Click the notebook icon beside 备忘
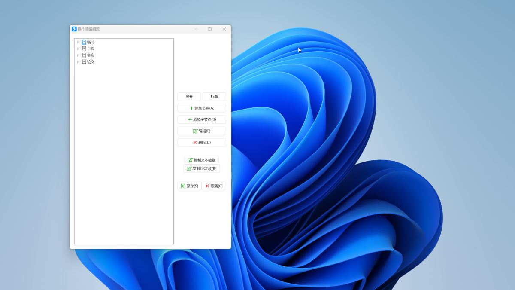The width and height of the screenshot is (515, 290). click(x=84, y=55)
